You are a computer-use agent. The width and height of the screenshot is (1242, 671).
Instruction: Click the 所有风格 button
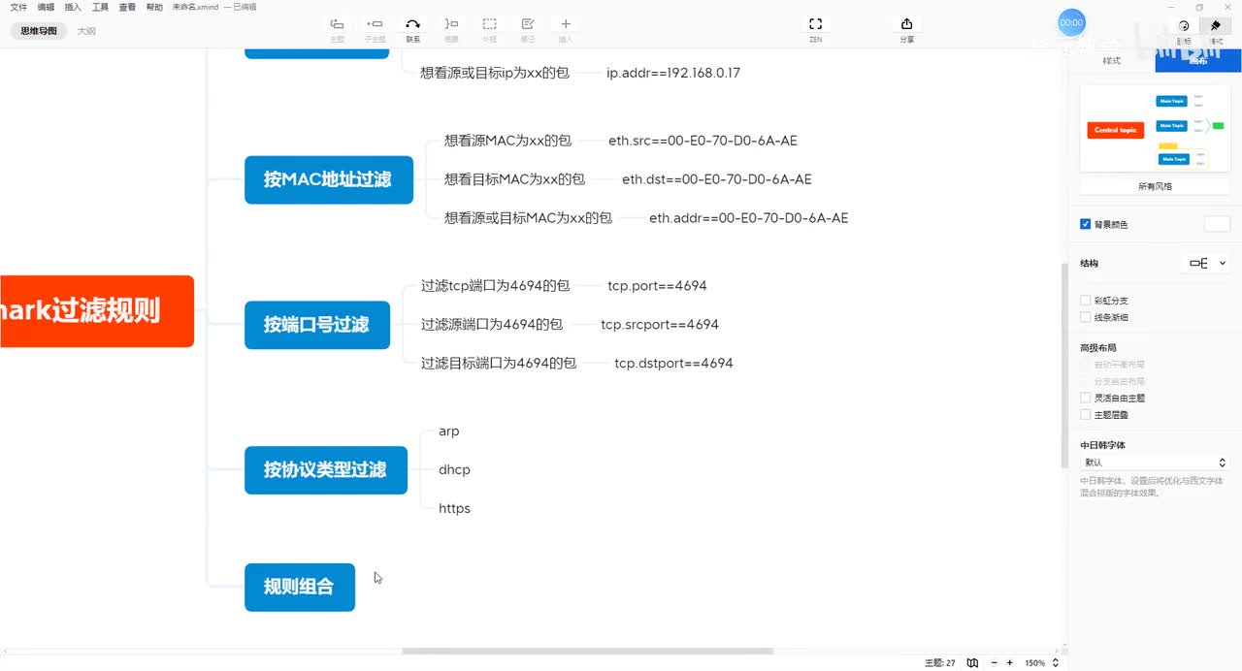click(x=1155, y=186)
